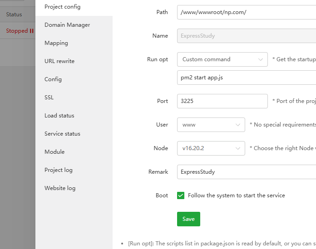Expand the User www dropdown
The width and height of the screenshot is (316, 249).
pos(211,125)
